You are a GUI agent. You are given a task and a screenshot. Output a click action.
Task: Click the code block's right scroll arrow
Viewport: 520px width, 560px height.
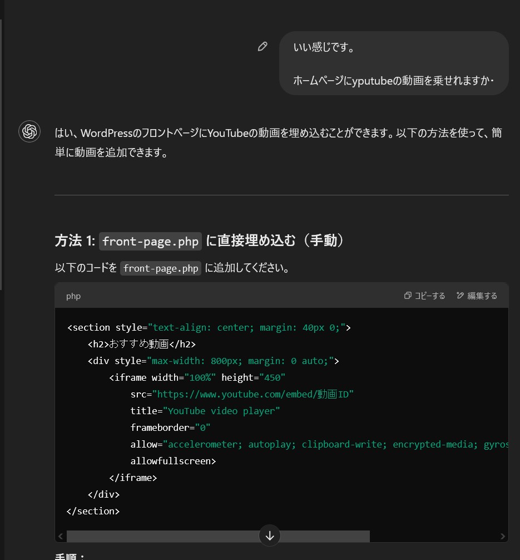point(503,537)
